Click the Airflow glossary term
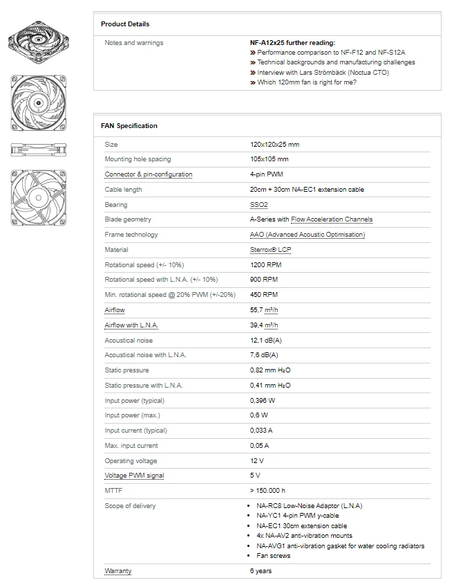The image size is (454, 587). click(x=115, y=310)
